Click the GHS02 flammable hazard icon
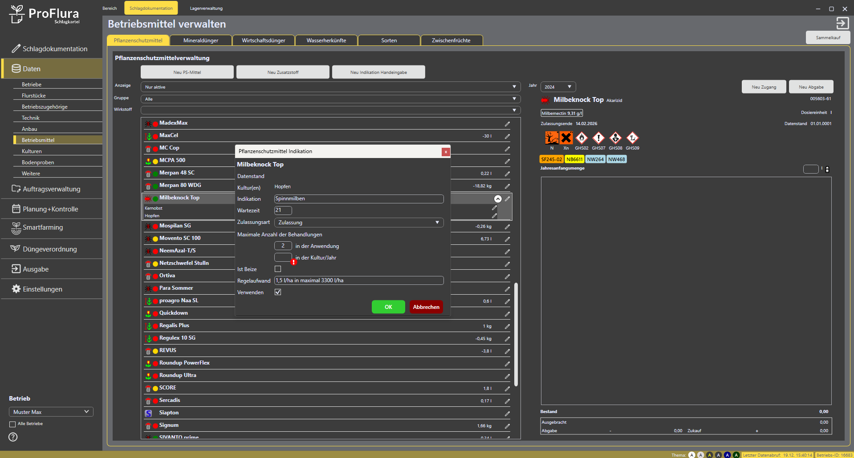This screenshot has width=854, height=458. click(582, 138)
